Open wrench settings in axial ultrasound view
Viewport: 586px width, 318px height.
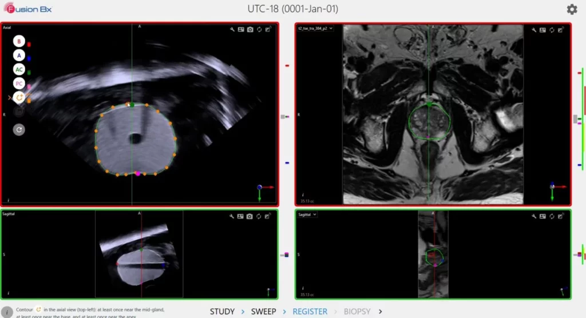click(x=232, y=30)
